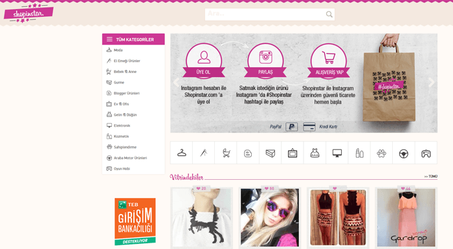Image resolution: width=453 pixels, height=249 pixels.
Task: Click baby stroller icon in strip
Action: pos(226,153)
